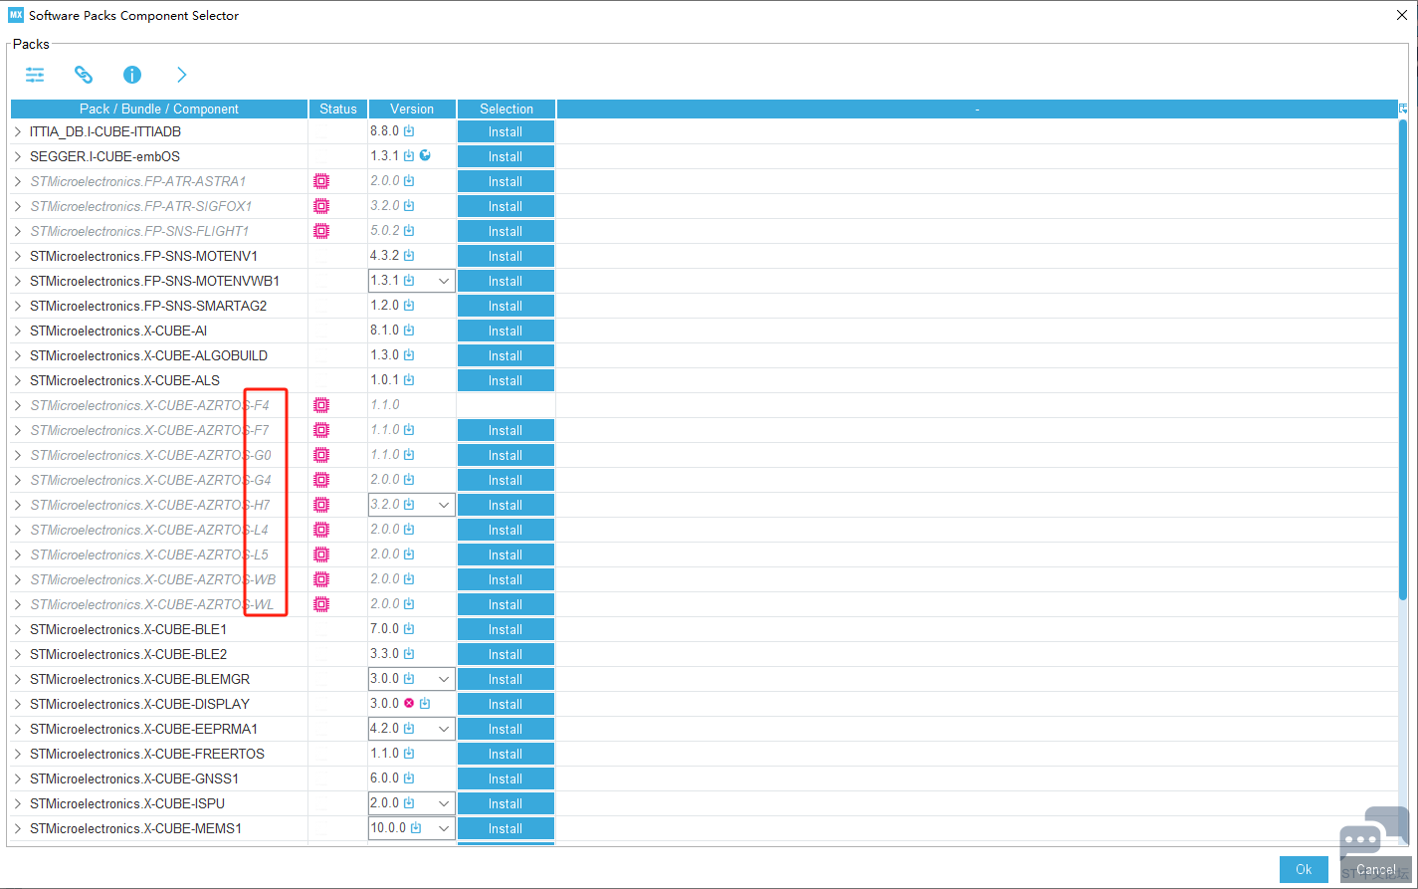Click the download icon beside X-CUBE-BLE2 version 3.3.0
Image resolution: width=1418 pixels, height=889 pixels.
(409, 654)
